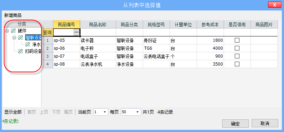Image resolution: width=284 pixels, height=132 pixels.
Task: Open the 当前页 page dropdown
Action: click(x=105, y=112)
